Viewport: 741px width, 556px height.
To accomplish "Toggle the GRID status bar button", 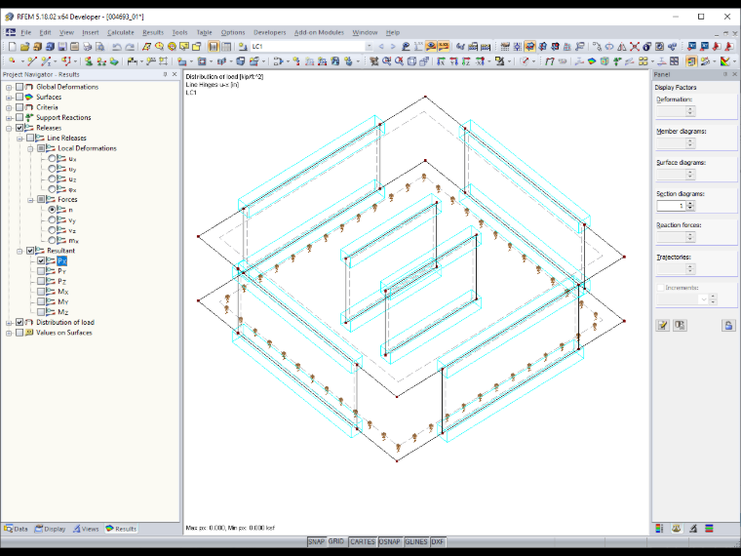I will click(x=336, y=541).
